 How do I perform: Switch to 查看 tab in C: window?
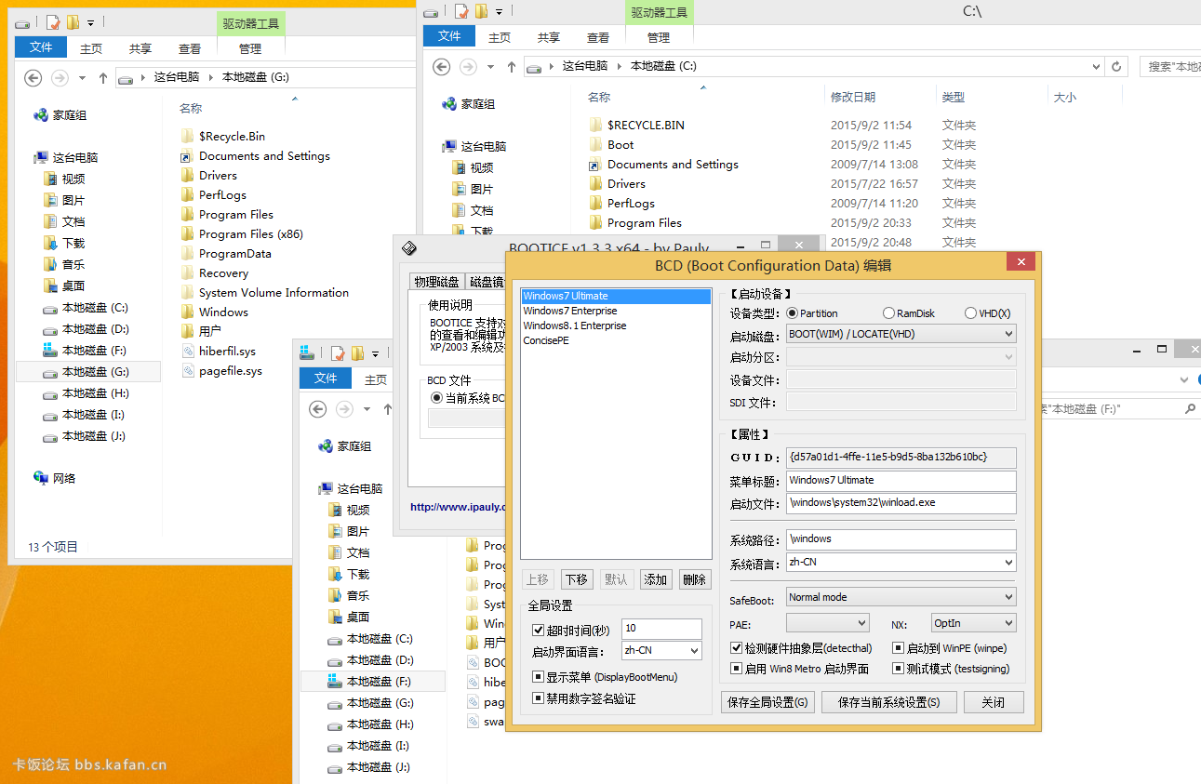[x=598, y=38]
